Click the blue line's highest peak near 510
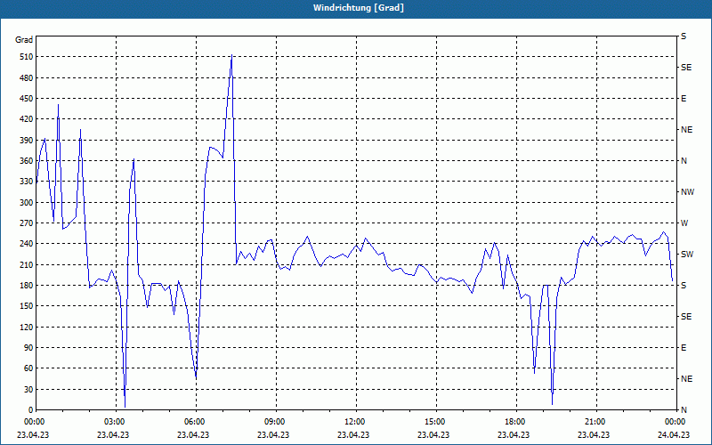The image size is (712, 445). [x=232, y=55]
